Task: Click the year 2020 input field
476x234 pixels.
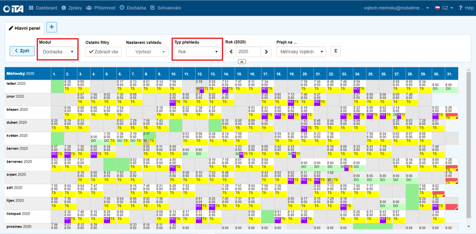Action: pos(248,52)
